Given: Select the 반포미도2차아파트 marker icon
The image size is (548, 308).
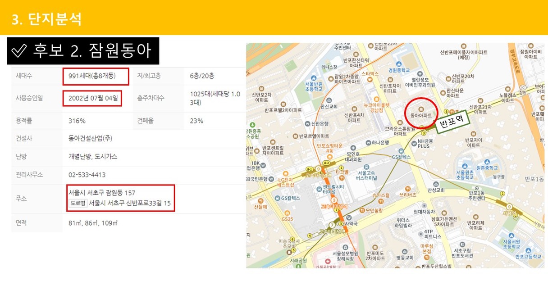Looking at the screenshot, I should [x=375, y=247].
